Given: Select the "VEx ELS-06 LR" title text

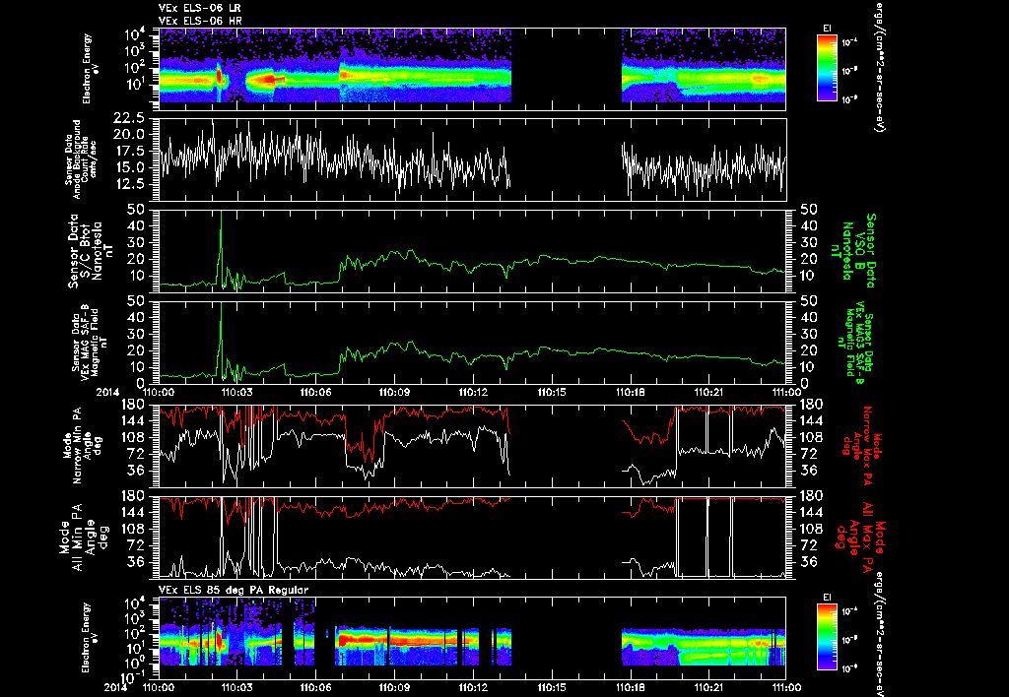Looking at the screenshot, I should point(199,8).
